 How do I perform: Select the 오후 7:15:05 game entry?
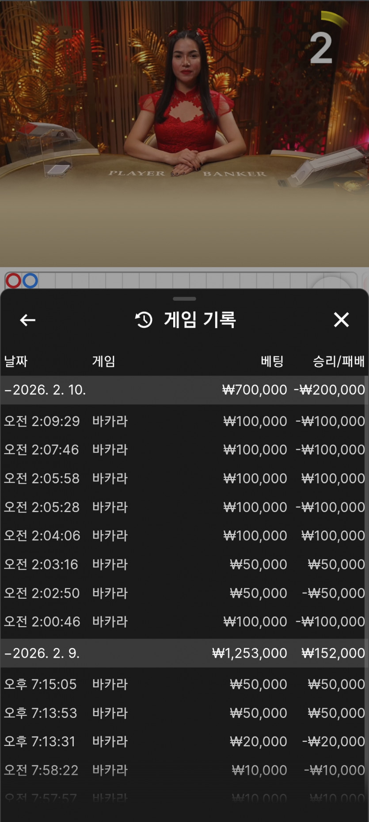pyautogui.click(x=184, y=684)
